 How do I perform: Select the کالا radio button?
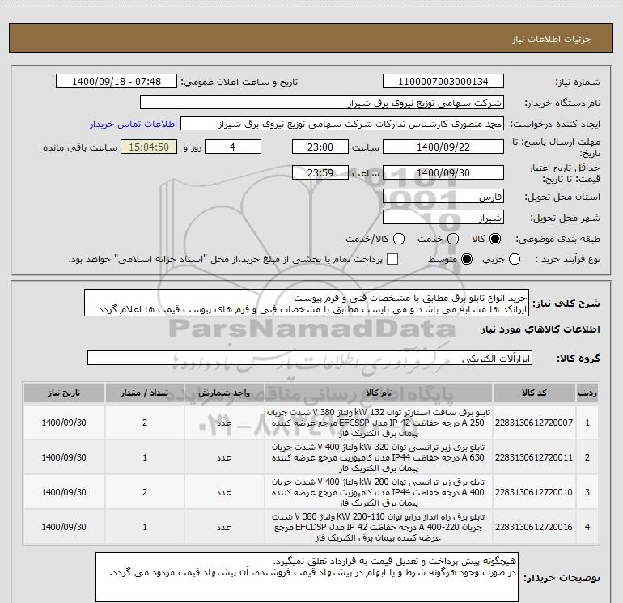pyautogui.click(x=495, y=239)
